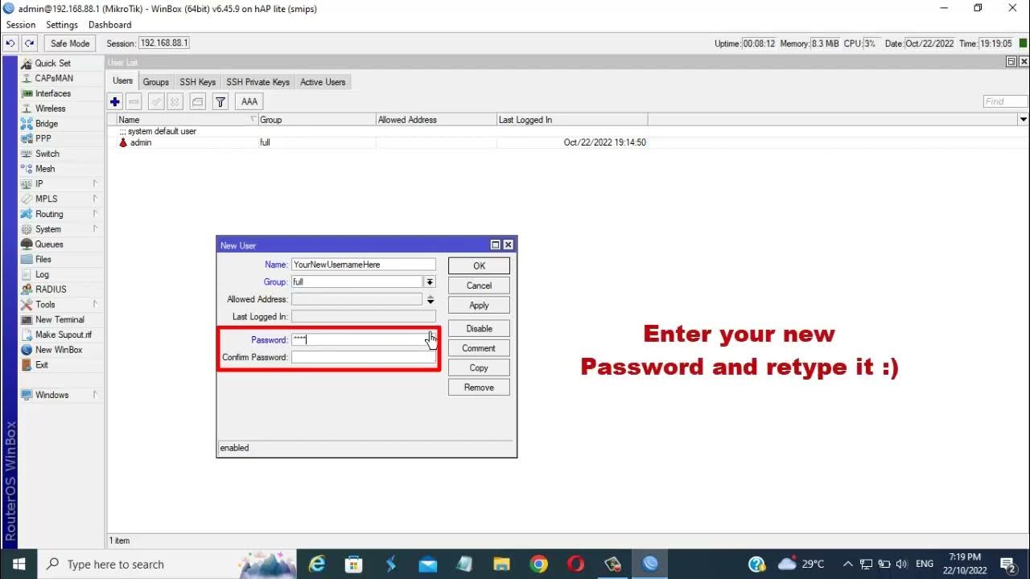
Task: Open PPP from the sidebar
Action: [x=43, y=138]
